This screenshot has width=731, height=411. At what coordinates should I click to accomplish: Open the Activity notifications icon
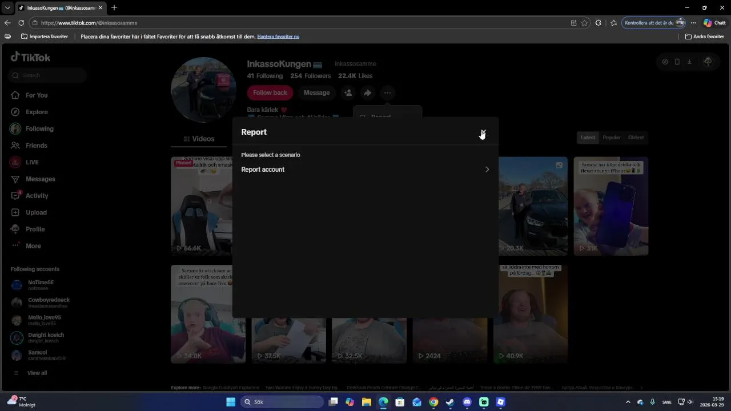pos(15,196)
